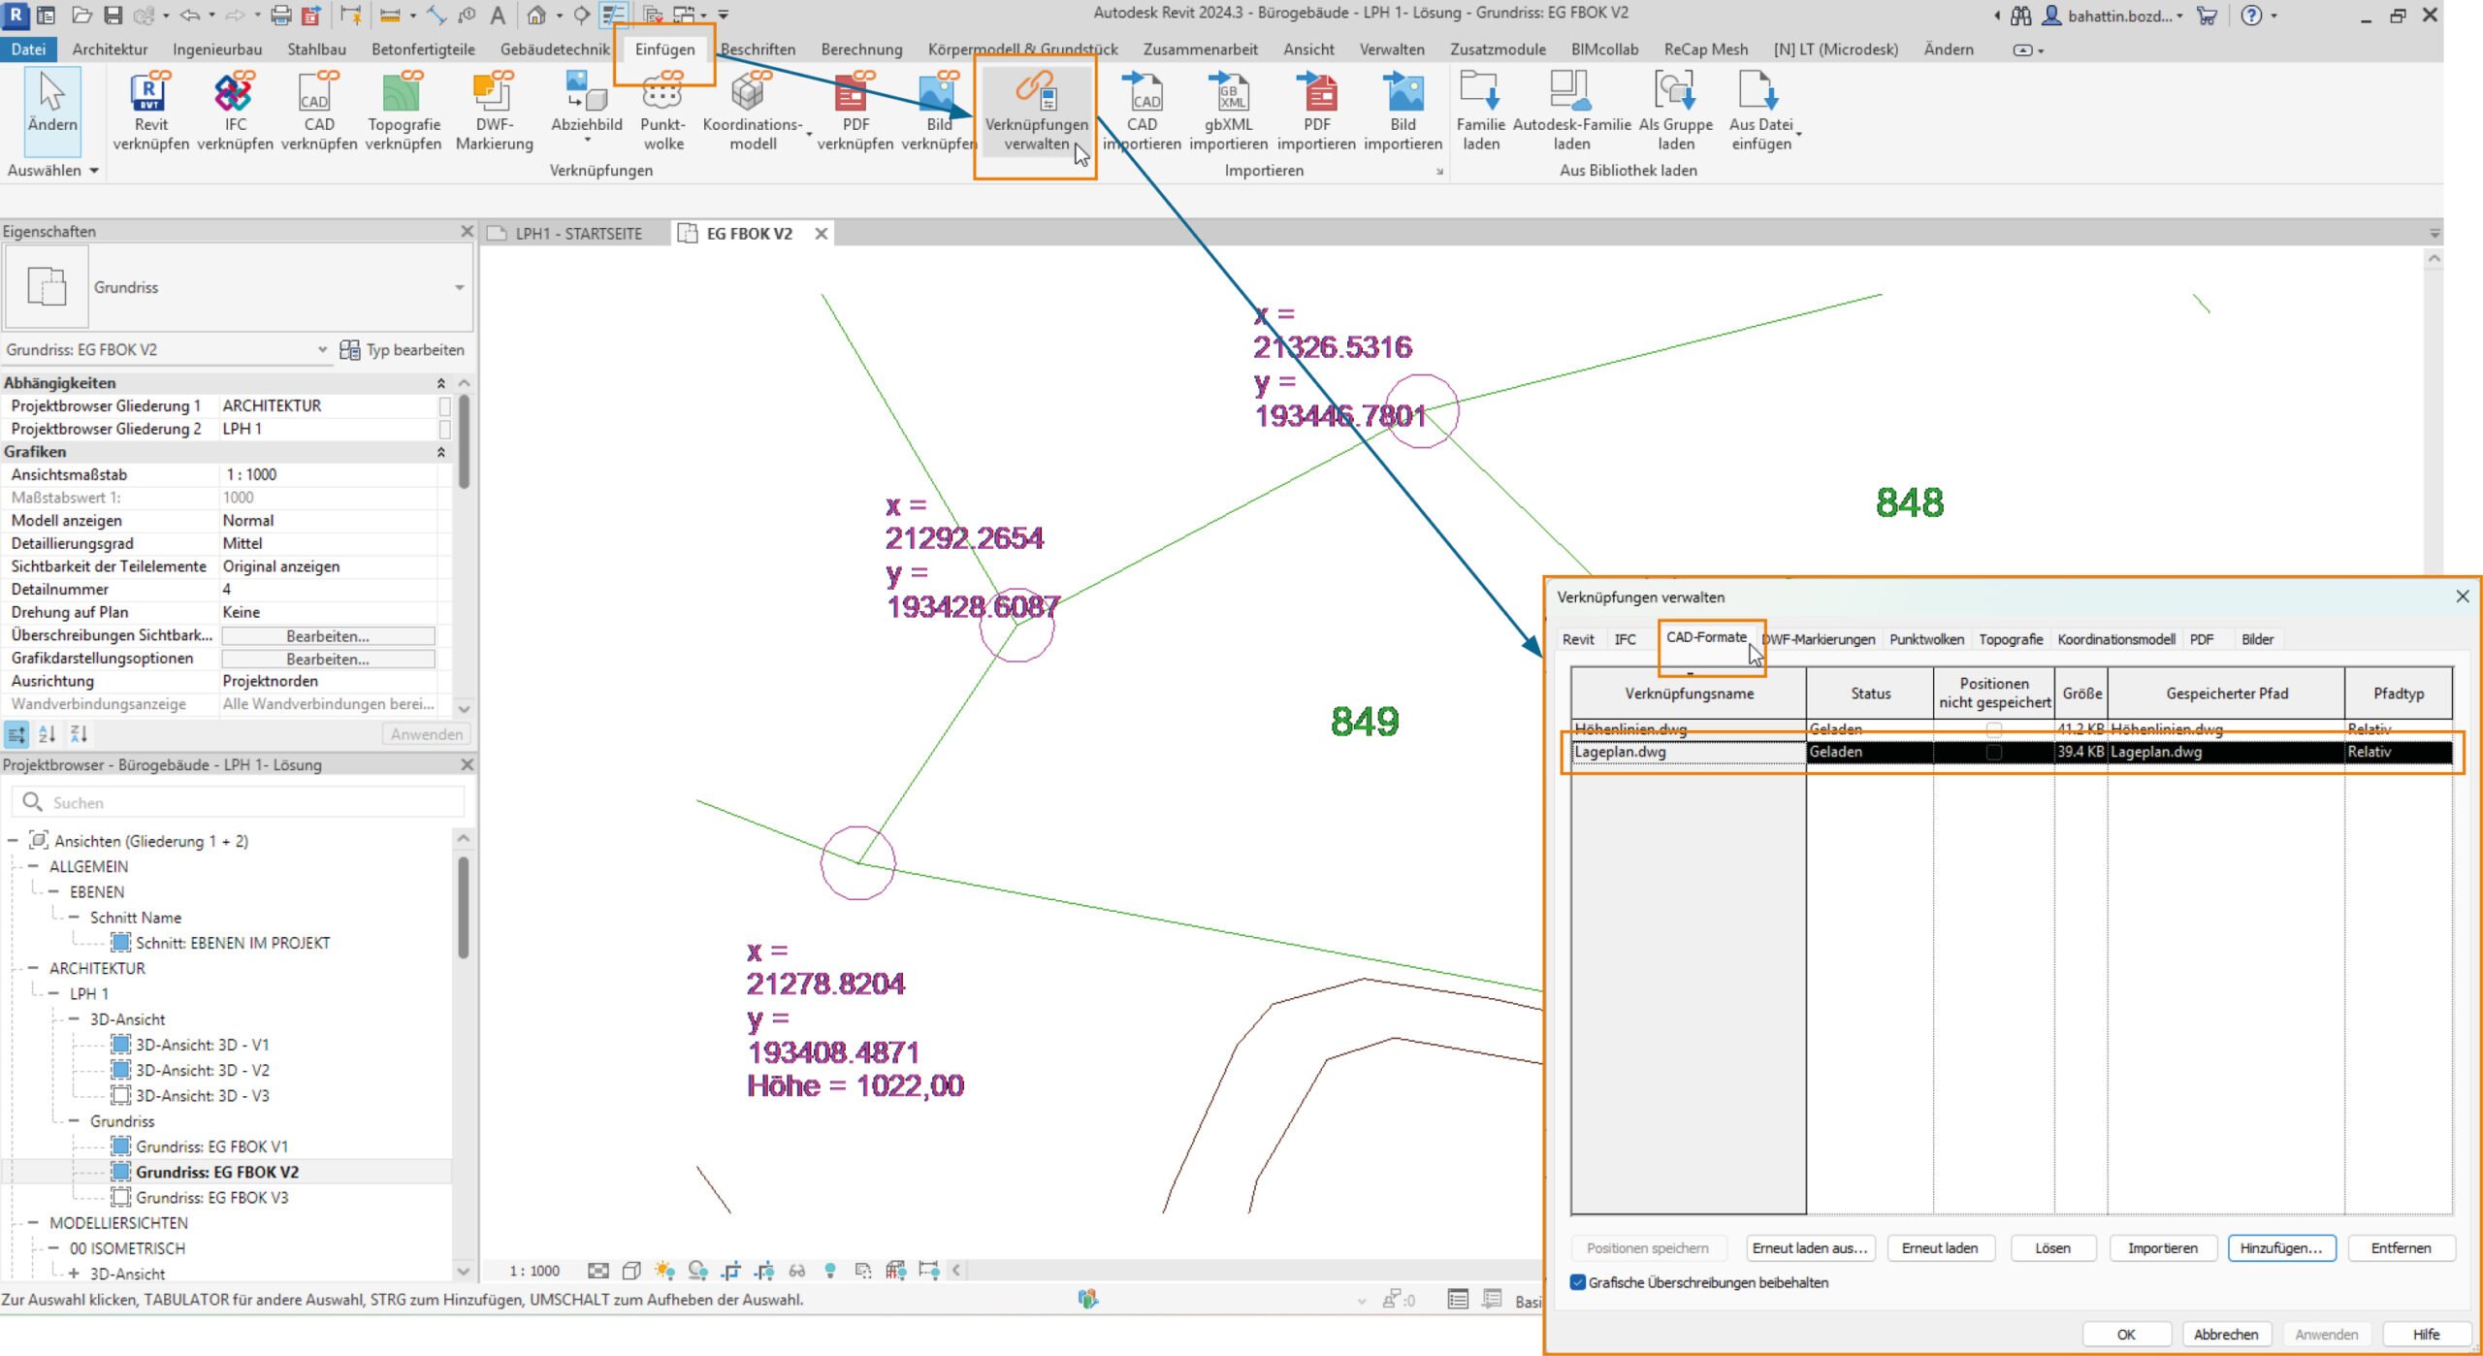This screenshot has height=1356, width=2483.
Task: Click PDF verknüpfen icon
Action: [855, 93]
